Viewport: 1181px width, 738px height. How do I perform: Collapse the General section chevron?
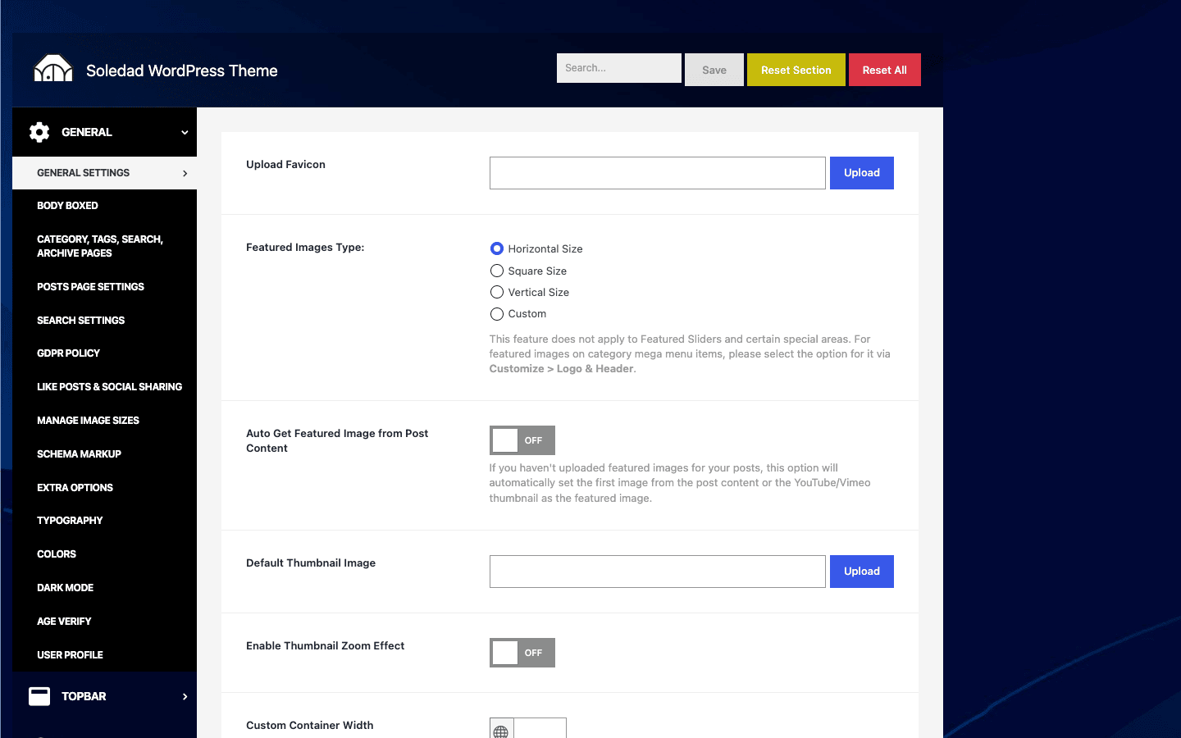pos(185,132)
